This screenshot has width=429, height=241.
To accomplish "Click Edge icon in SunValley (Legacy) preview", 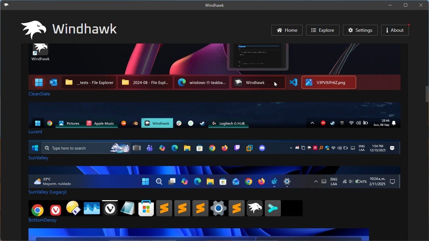I will point(197,181).
